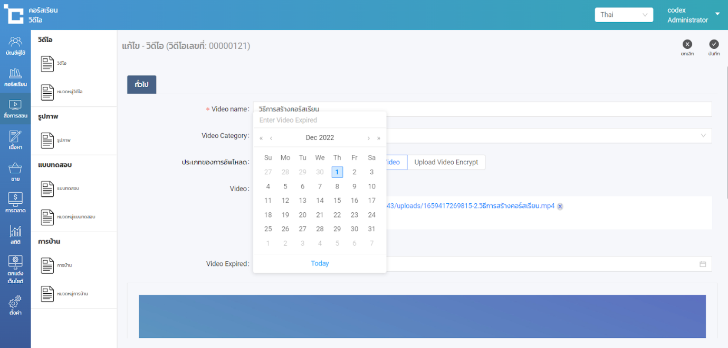Open หมวดหมู่วิดีโo video category menu item
This screenshot has width=728, height=348.
coord(69,92)
